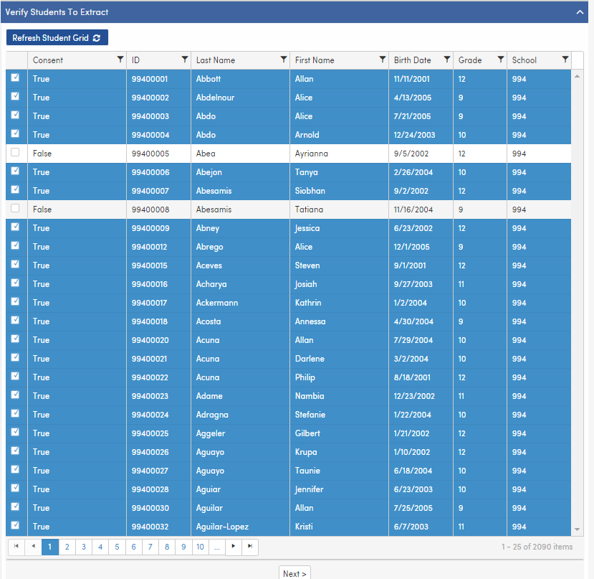Open the School column filter
594x579 pixels.
point(565,60)
